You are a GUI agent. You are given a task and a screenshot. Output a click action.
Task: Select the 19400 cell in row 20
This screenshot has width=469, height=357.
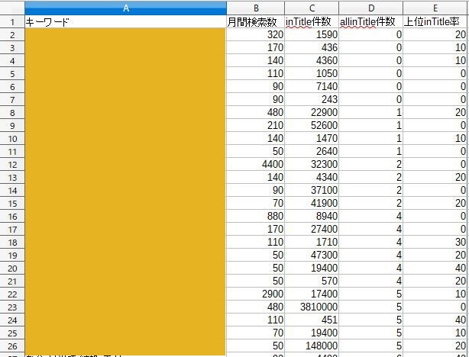click(x=312, y=268)
